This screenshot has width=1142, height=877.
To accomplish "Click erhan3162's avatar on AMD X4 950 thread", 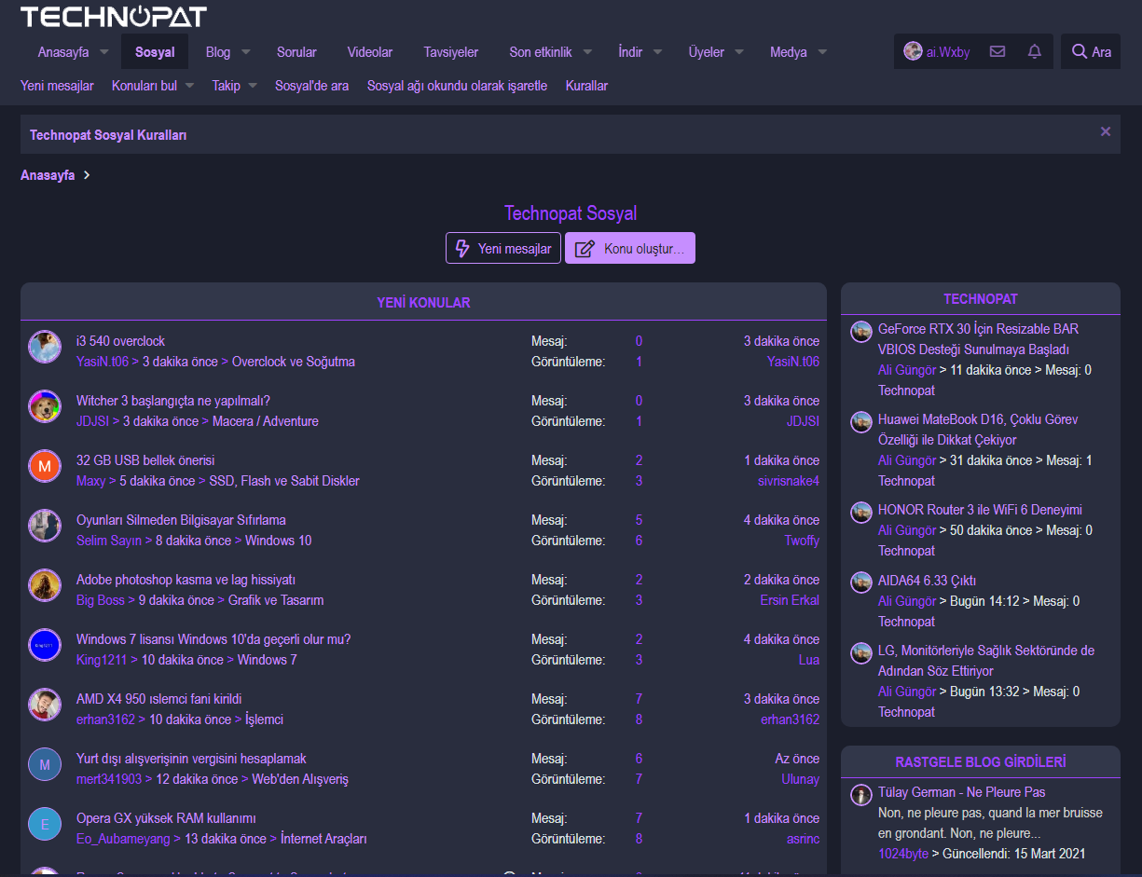I will pyautogui.click(x=45, y=705).
